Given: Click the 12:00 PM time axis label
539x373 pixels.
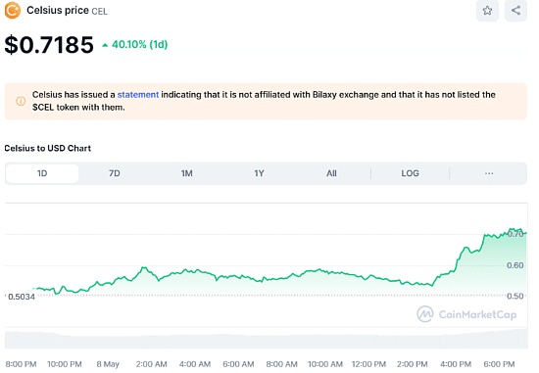Looking at the screenshot, I should [368, 364].
